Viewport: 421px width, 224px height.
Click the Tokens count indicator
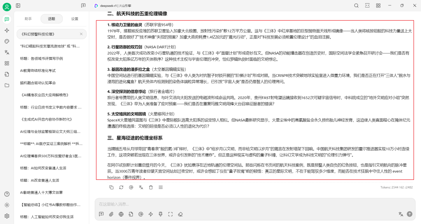coord(396,187)
